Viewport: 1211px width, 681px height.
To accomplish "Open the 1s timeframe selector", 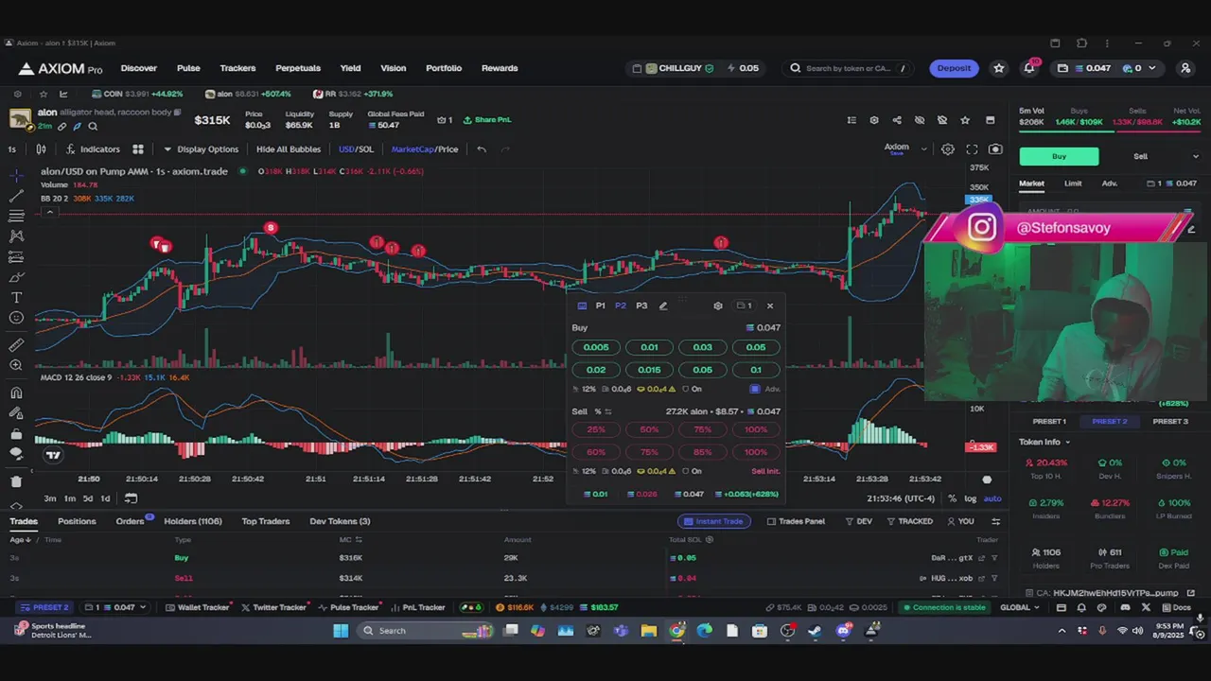I will click(x=11, y=149).
